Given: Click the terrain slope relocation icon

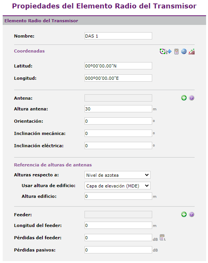Looking at the screenshot, I should (x=192, y=51).
